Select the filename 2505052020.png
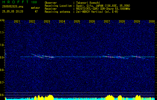Screen dimensions: 157x100 tap(13, 7)
